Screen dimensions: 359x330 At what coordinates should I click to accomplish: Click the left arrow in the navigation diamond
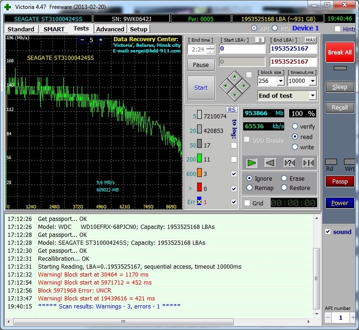click(225, 86)
